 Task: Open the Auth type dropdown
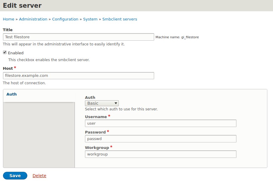pos(102,103)
